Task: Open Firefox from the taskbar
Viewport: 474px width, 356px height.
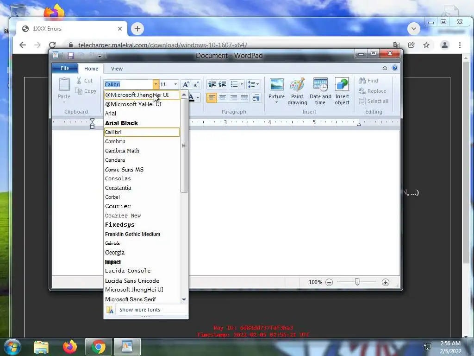Action: pyautogui.click(x=70, y=347)
